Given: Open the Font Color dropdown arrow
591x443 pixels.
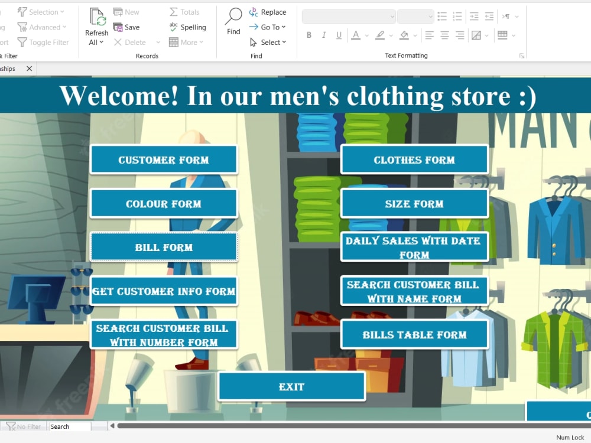Looking at the screenshot, I should [367, 35].
